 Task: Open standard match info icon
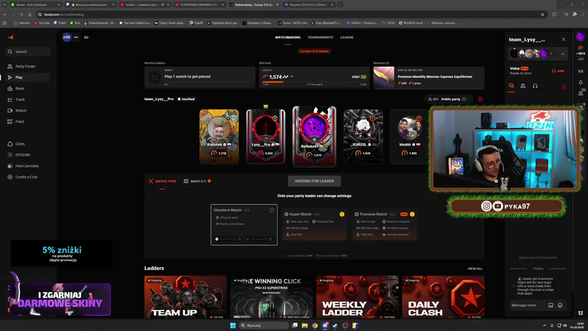tap(271, 210)
